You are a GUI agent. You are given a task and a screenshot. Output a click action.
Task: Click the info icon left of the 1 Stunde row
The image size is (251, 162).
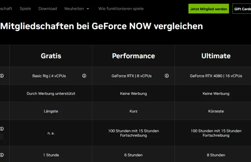(x=2, y=155)
